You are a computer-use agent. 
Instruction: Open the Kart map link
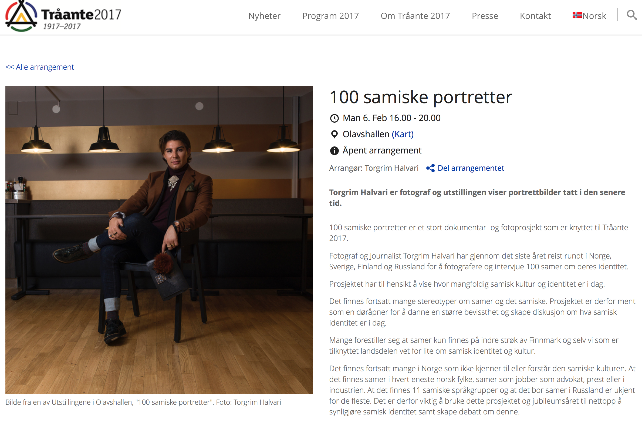tap(403, 134)
